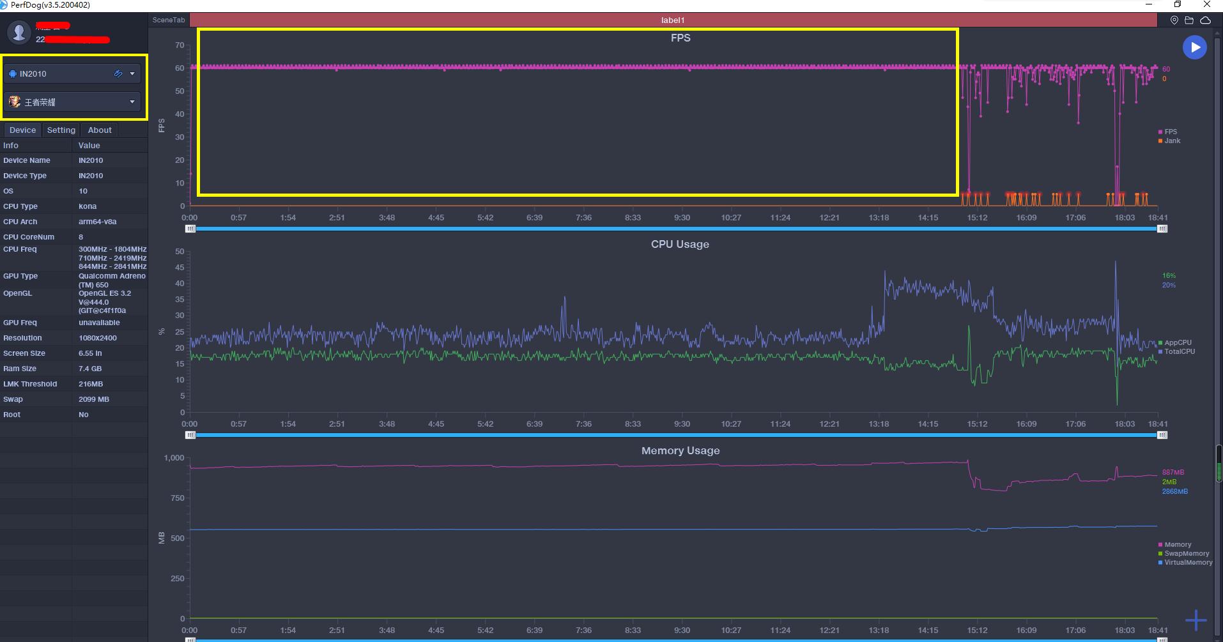1223x642 pixels.
Task: Toggle the Memory series in the legend
Action: tap(1174, 545)
